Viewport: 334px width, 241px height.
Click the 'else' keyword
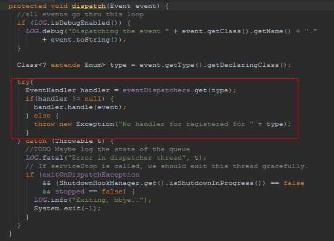[42, 116]
